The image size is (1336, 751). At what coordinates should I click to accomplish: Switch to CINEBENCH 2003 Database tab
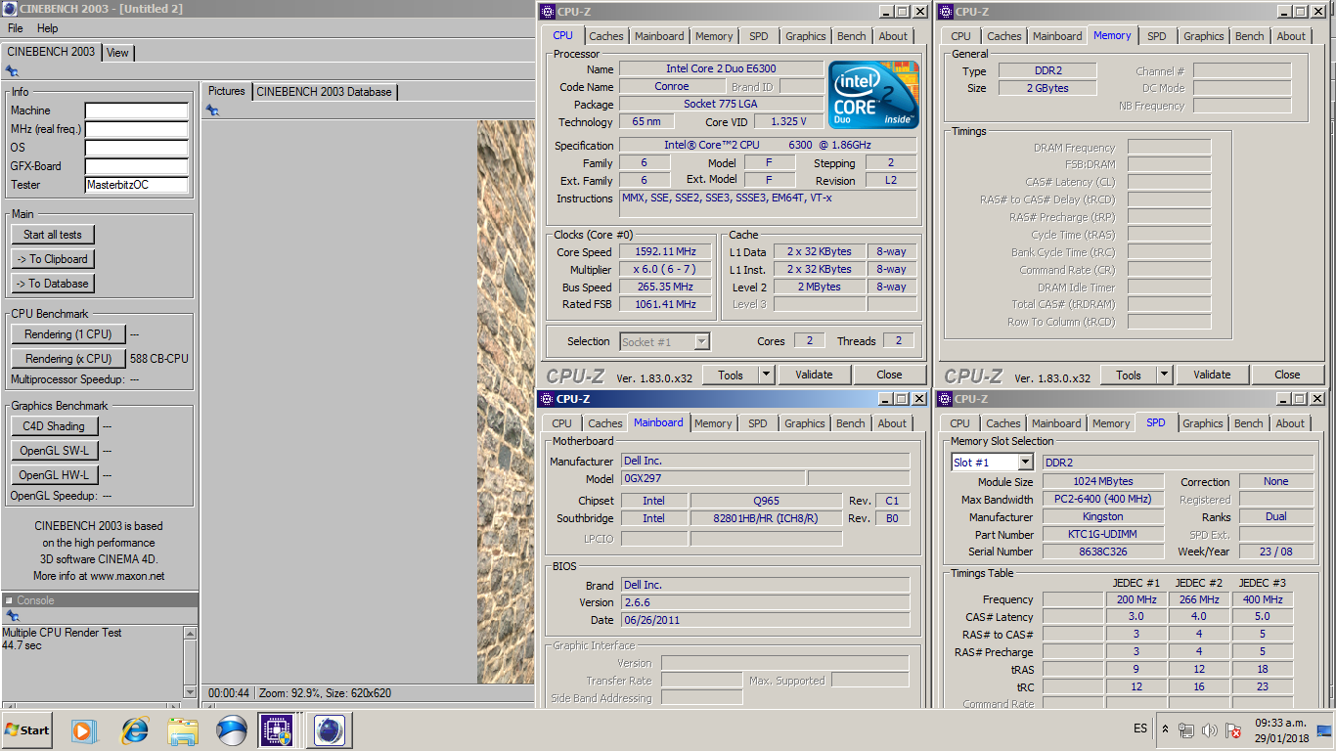pos(325,92)
